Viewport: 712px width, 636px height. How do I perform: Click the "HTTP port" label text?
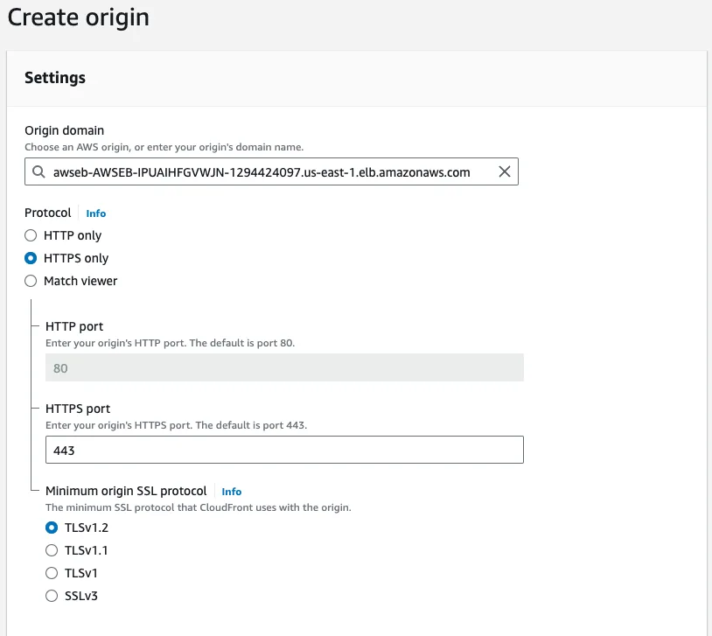[x=74, y=326]
